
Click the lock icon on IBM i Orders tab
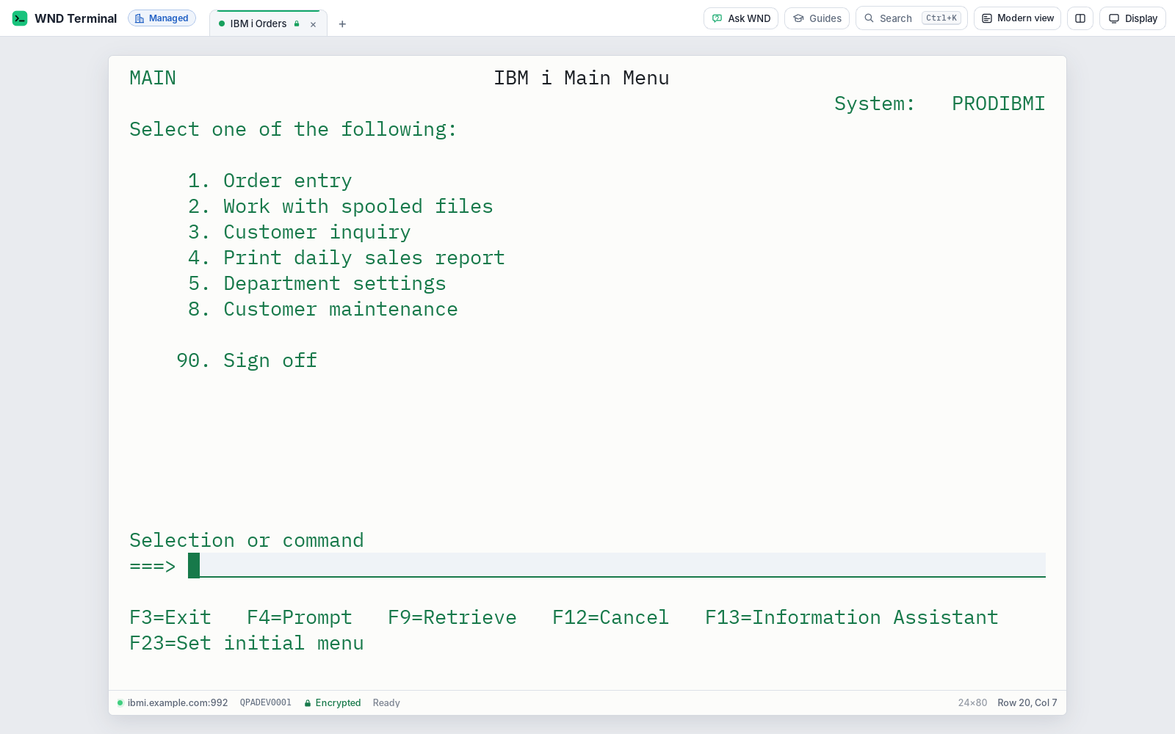coord(297,23)
